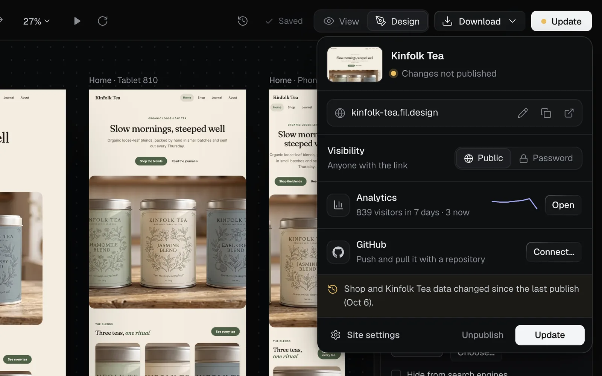Set visibility to Public
The image size is (602, 376).
[483, 158]
